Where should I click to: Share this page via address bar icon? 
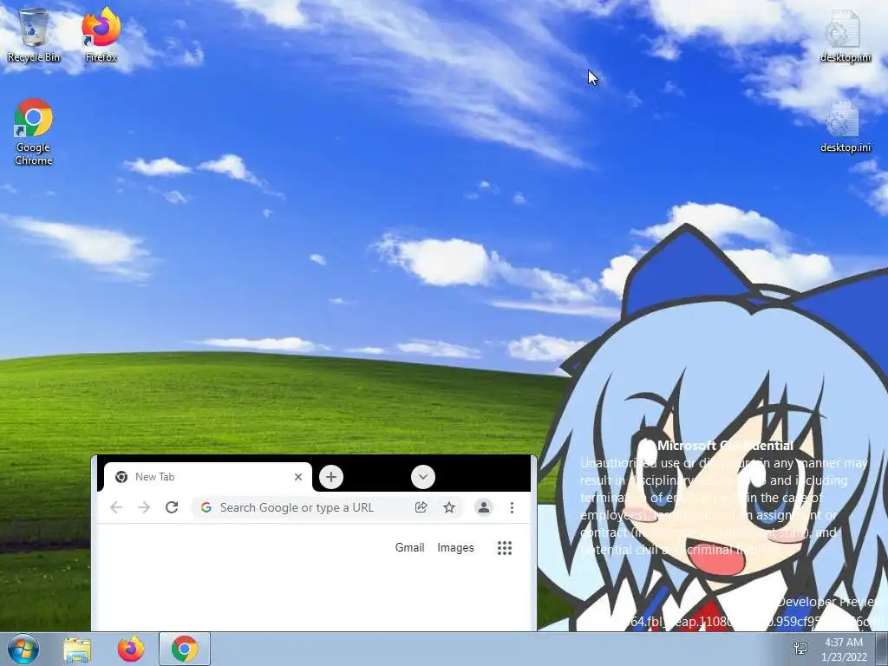(x=421, y=507)
